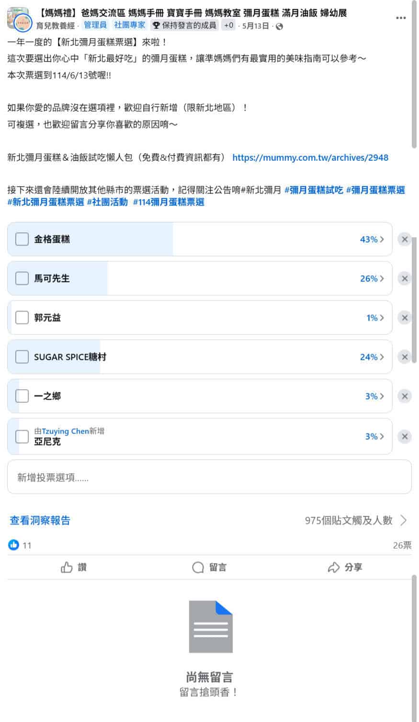This screenshot has width=419, height=722.
Task: Click the 讚 thumbs-up like button
Action: pos(67,567)
